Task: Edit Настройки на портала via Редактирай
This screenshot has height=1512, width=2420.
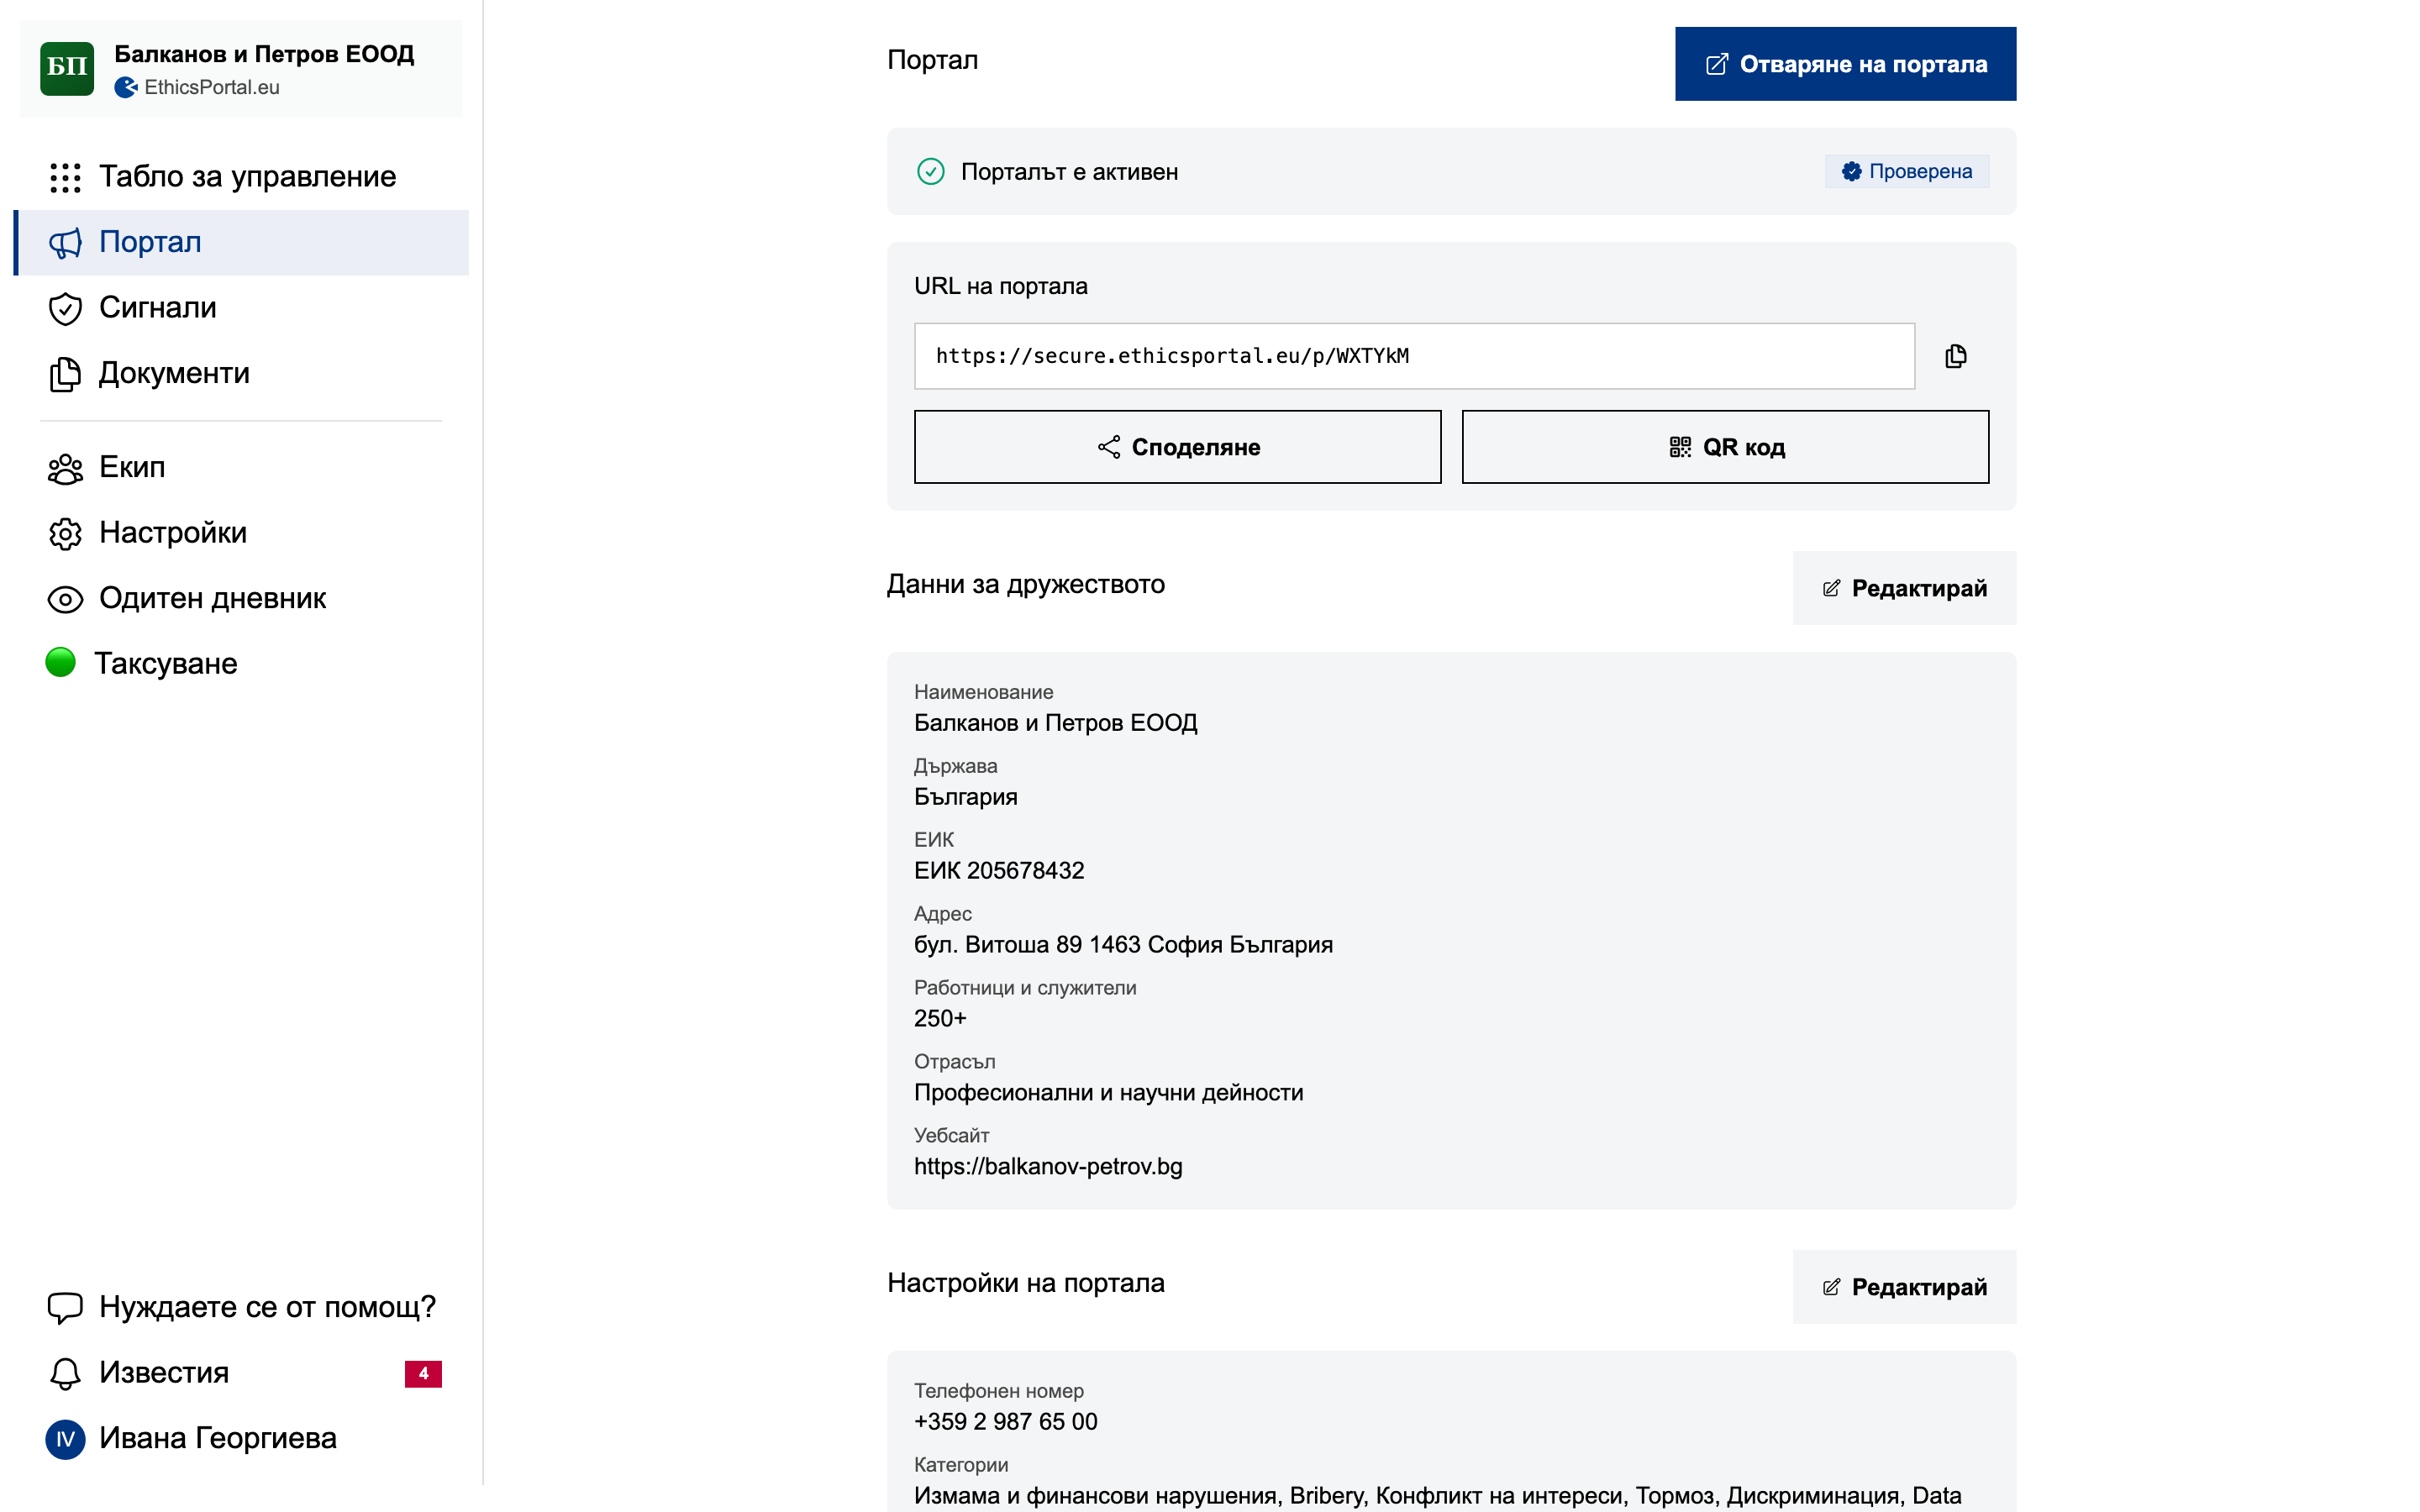Action: [x=1904, y=1287]
